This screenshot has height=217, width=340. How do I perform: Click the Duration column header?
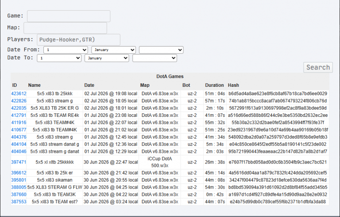tap(214, 85)
